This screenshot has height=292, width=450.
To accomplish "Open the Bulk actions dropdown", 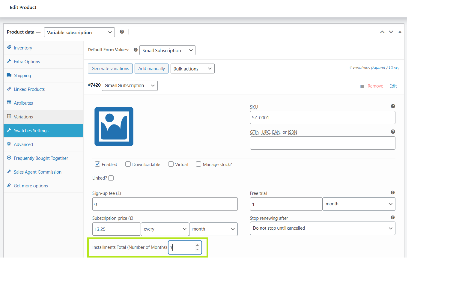I will 192,69.
